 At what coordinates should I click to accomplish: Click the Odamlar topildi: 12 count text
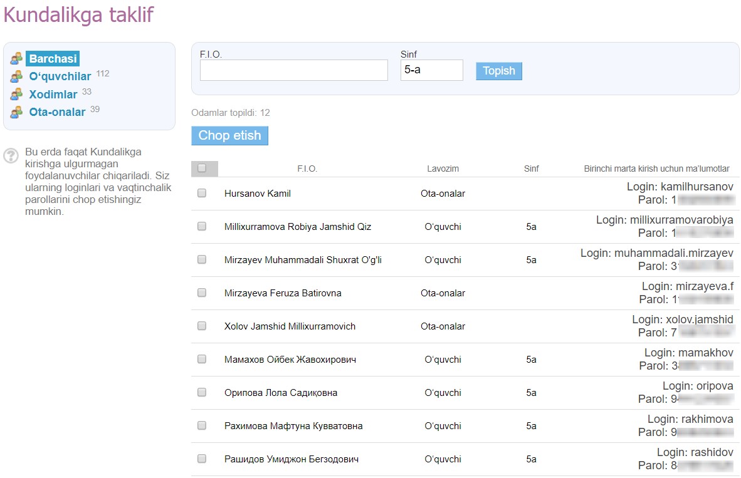231,113
